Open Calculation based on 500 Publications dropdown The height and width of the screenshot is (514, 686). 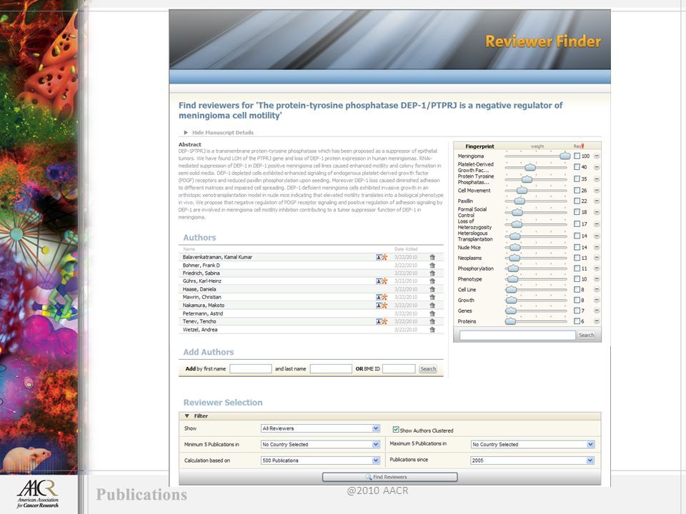coord(320,460)
